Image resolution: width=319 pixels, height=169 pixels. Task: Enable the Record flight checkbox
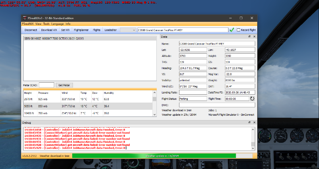point(238,30)
